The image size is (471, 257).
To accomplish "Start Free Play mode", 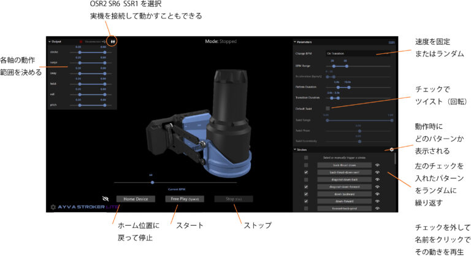I will pos(183,199).
